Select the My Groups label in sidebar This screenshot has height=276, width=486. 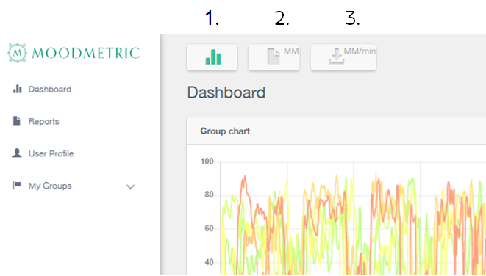[x=50, y=186]
